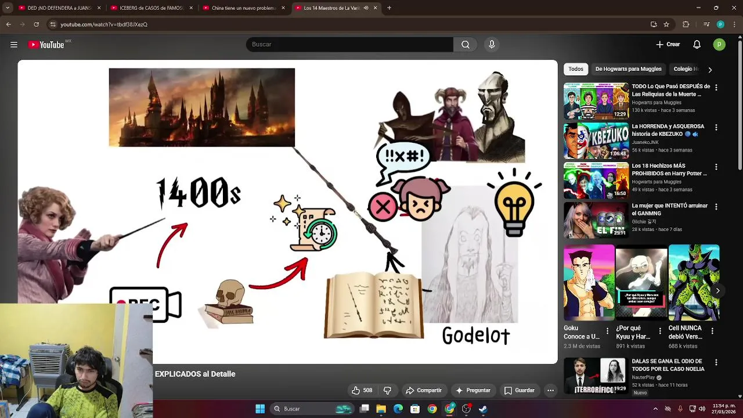Share the video with Compartir

[424, 390]
